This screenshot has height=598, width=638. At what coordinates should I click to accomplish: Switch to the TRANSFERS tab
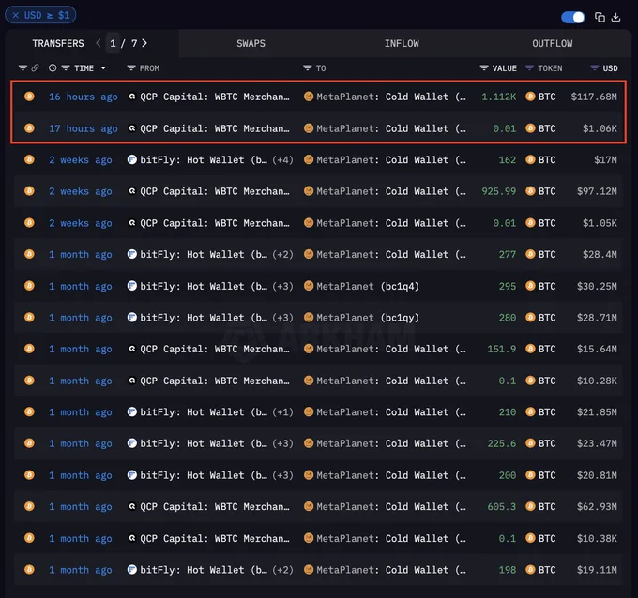[58, 43]
